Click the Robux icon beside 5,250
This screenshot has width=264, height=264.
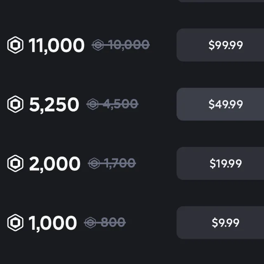point(16,104)
